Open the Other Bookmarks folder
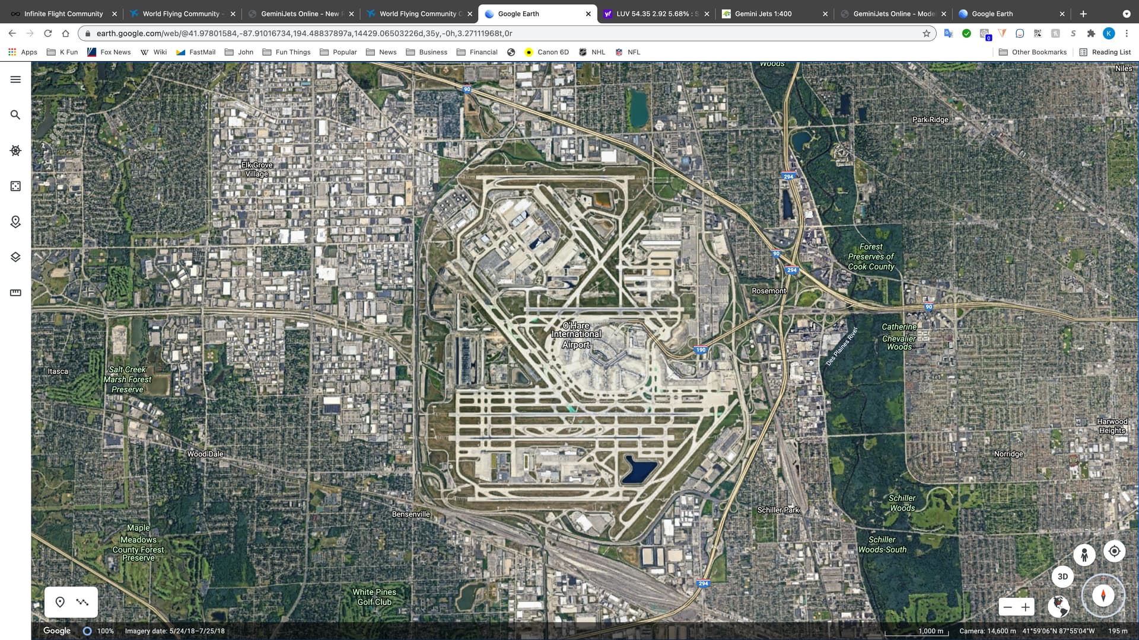 1033,52
